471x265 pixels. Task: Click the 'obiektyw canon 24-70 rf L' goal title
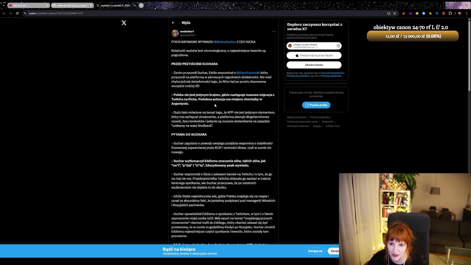point(411,28)
